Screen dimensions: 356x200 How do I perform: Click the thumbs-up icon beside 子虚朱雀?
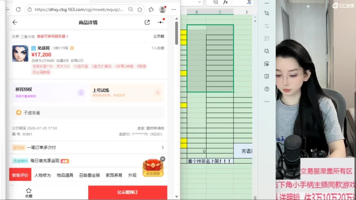coord(19,112)
